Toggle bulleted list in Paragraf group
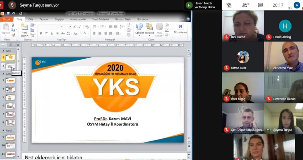The image size is (303, 160). point(94,27)
